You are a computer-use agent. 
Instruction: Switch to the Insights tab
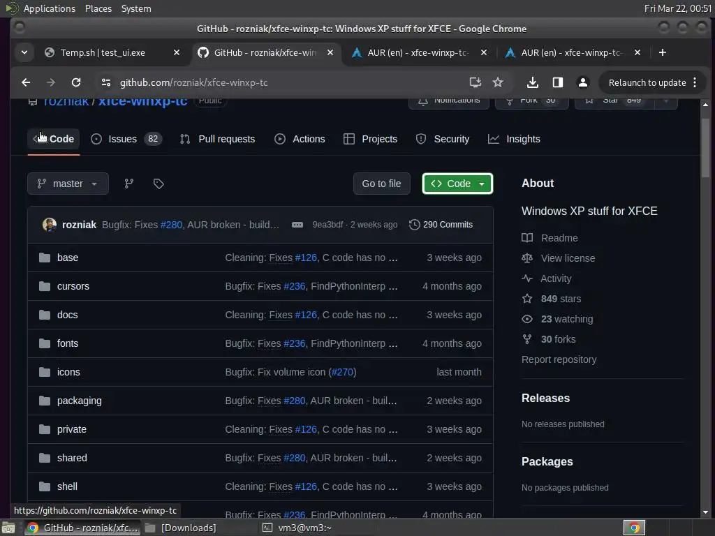(x=514, y=139)
